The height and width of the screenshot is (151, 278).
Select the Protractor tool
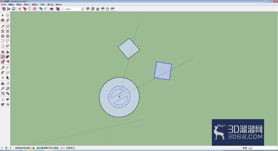3,73
